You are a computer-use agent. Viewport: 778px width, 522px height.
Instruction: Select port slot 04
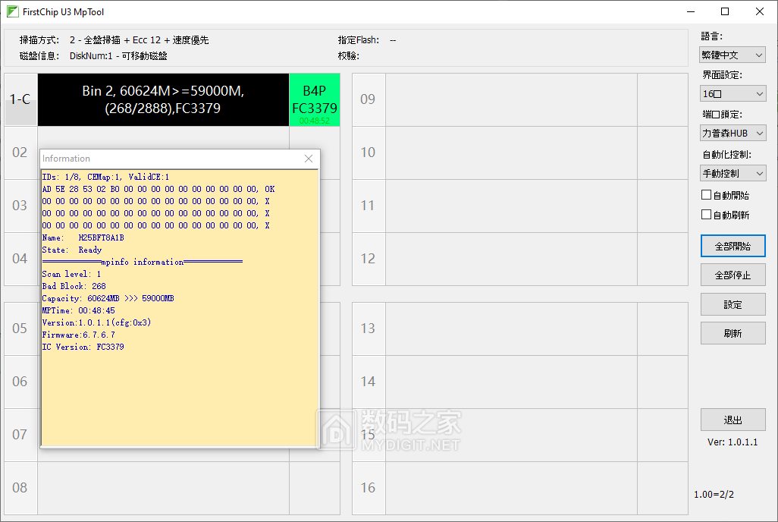pyautogui.click(x=20, y=258)
